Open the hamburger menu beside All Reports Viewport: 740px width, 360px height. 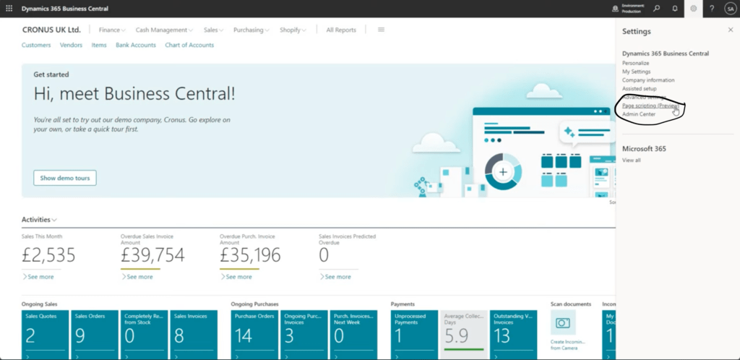(x=382, y=30)
